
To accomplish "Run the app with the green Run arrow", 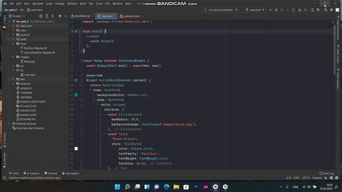I will (270, 10).
